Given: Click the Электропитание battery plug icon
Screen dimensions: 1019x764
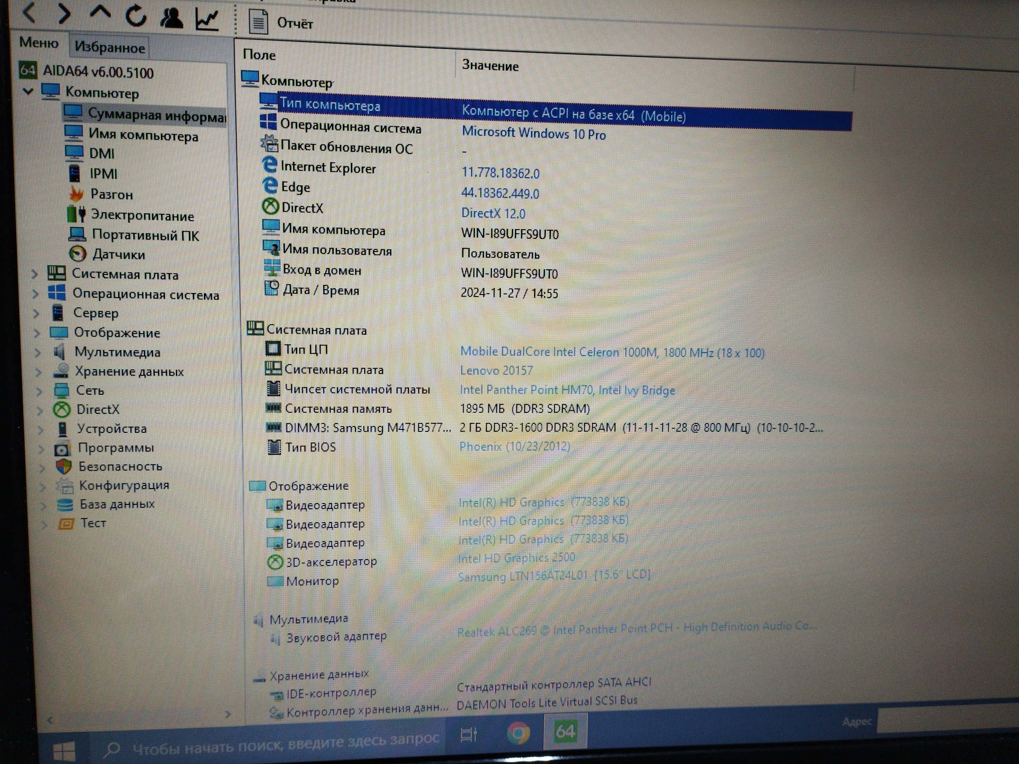Looking at the screenshot, I should (x=76, y=214).
